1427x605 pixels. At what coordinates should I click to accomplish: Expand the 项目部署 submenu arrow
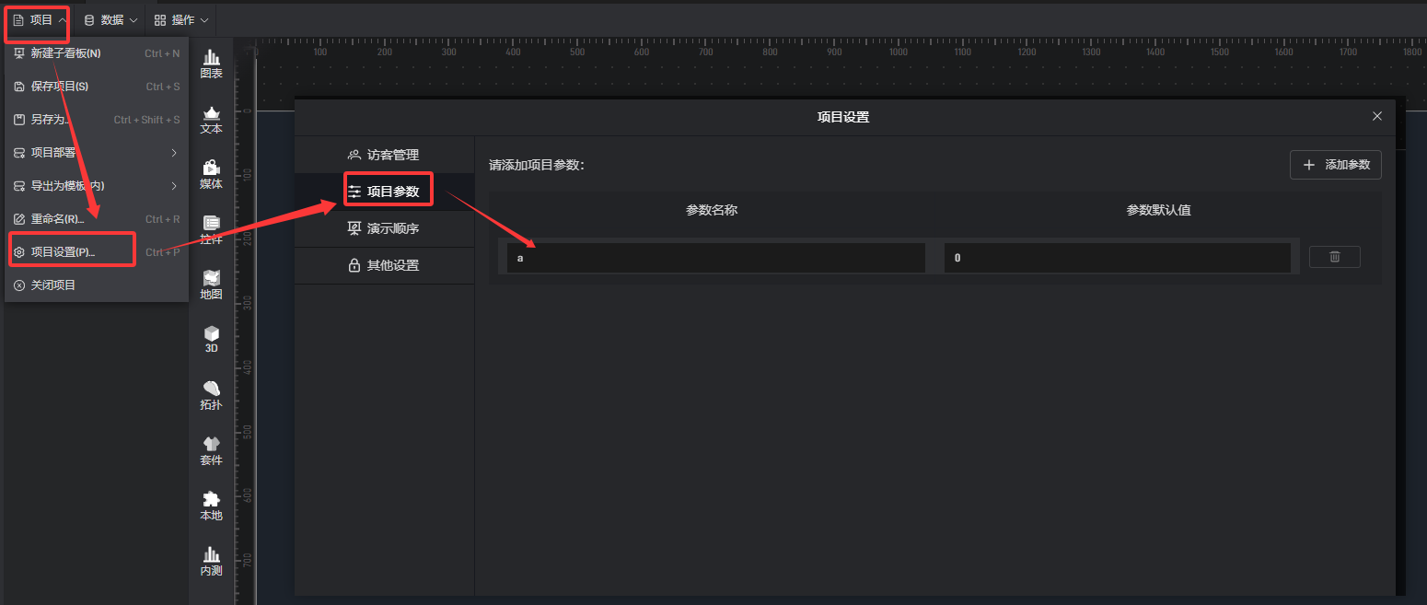tap(174, 153)
